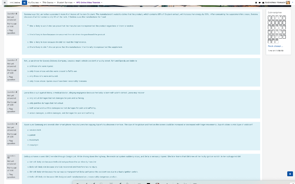
Task: Open question 23 in Quiz navigation
Action: coord(277,37)
